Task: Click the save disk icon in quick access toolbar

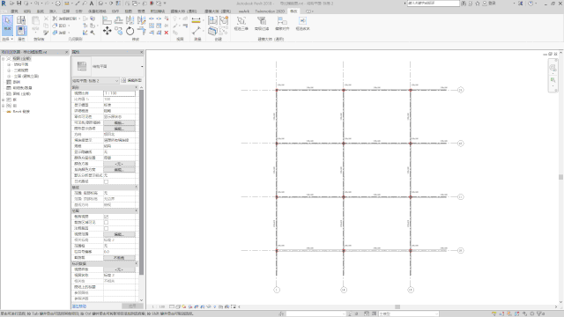Action: (x=19, y=4)
